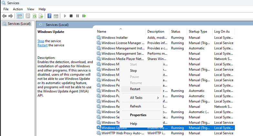The height and width of the screenshot is (136, 253).
Task: Click the Services (Local) pane header
Action: pos(57,25)
